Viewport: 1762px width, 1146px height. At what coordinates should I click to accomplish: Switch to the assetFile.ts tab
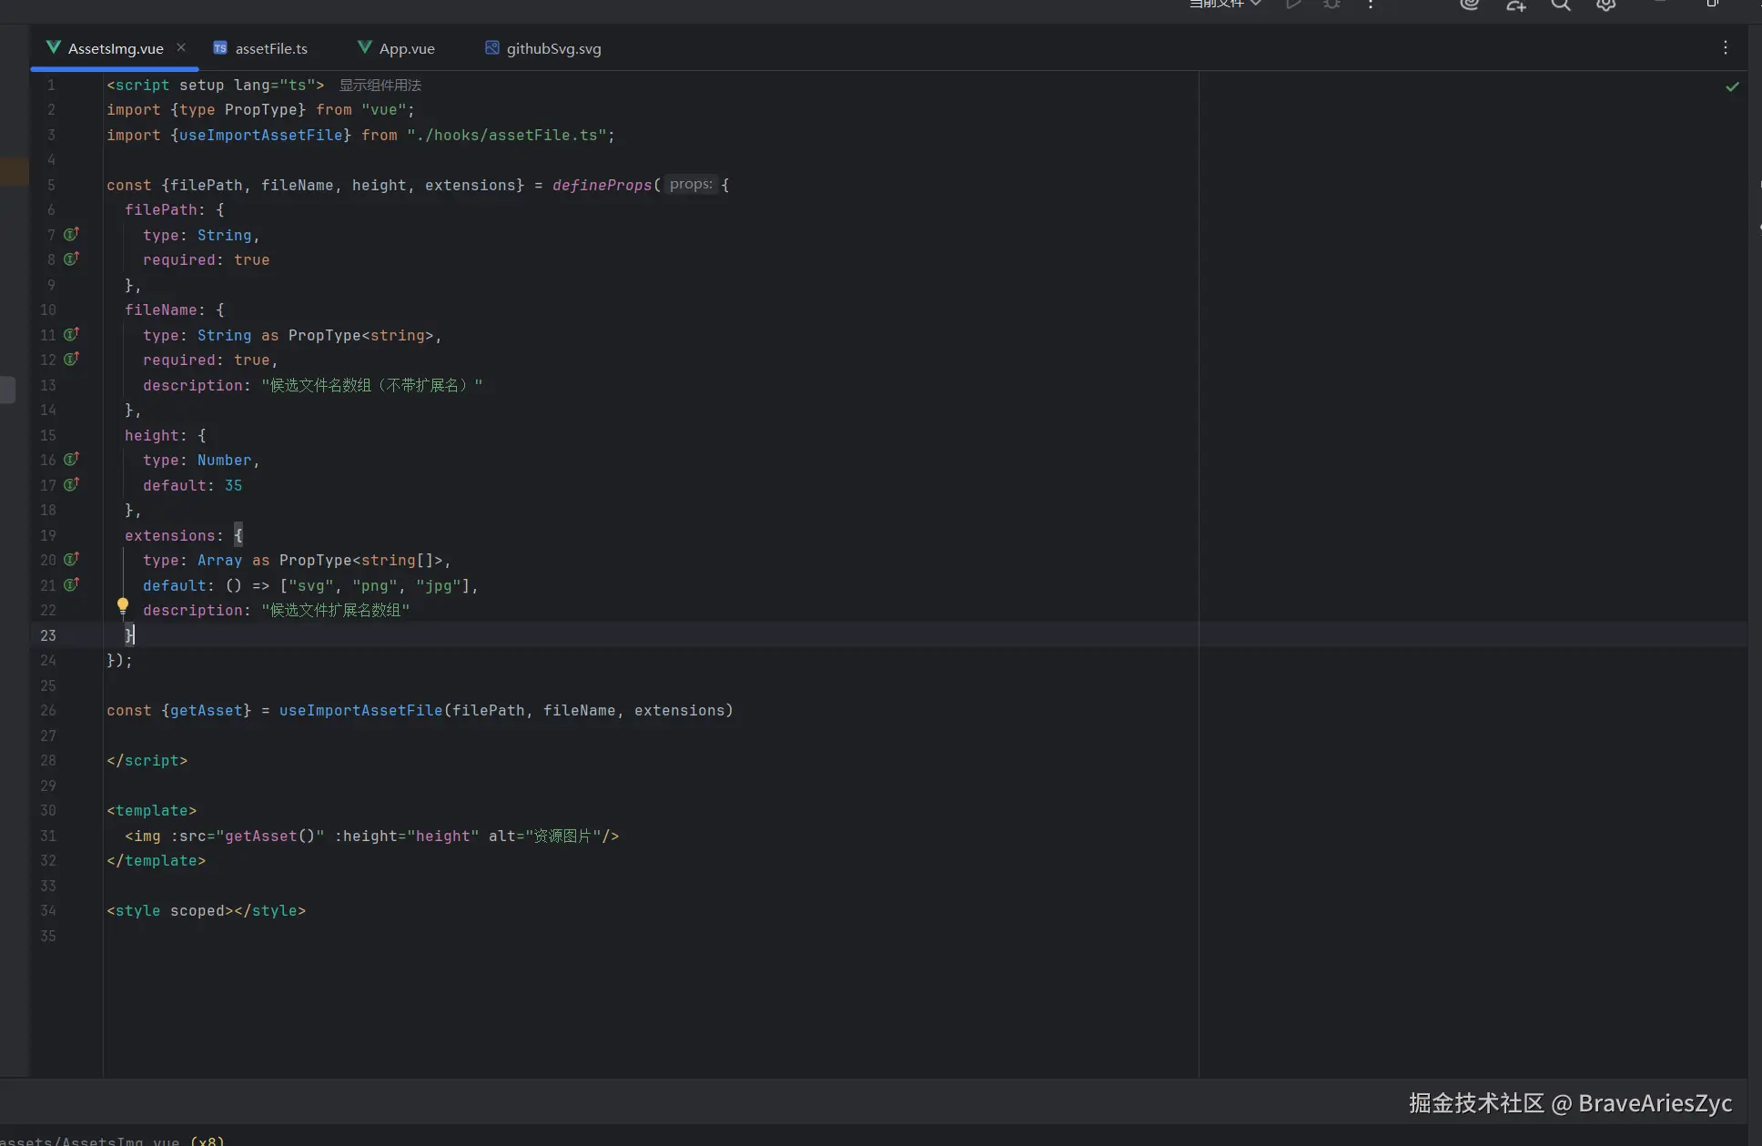[270, 48]
